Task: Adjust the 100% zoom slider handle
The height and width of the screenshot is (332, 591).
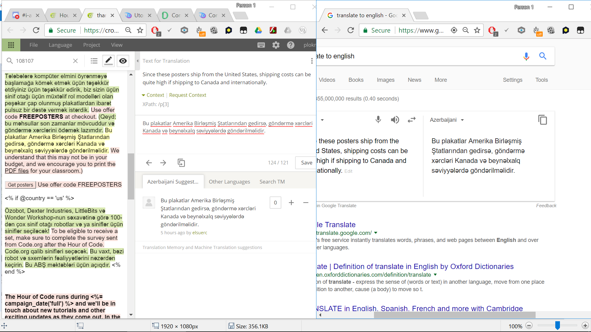Action: (x=557, y=326)
